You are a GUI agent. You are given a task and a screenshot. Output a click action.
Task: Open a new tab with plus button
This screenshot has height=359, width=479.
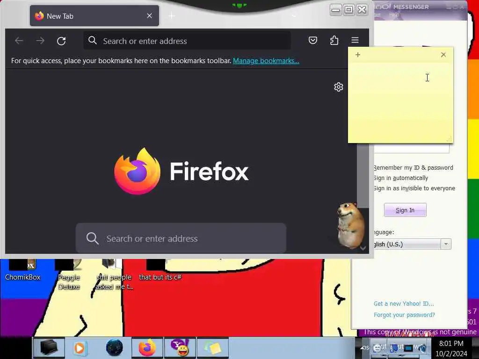click(x=172, y=16)
